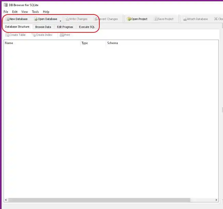Click the horizontal scrollbar thumb
The width and height of the screenshot is (223, 209).
click(99, 200)
